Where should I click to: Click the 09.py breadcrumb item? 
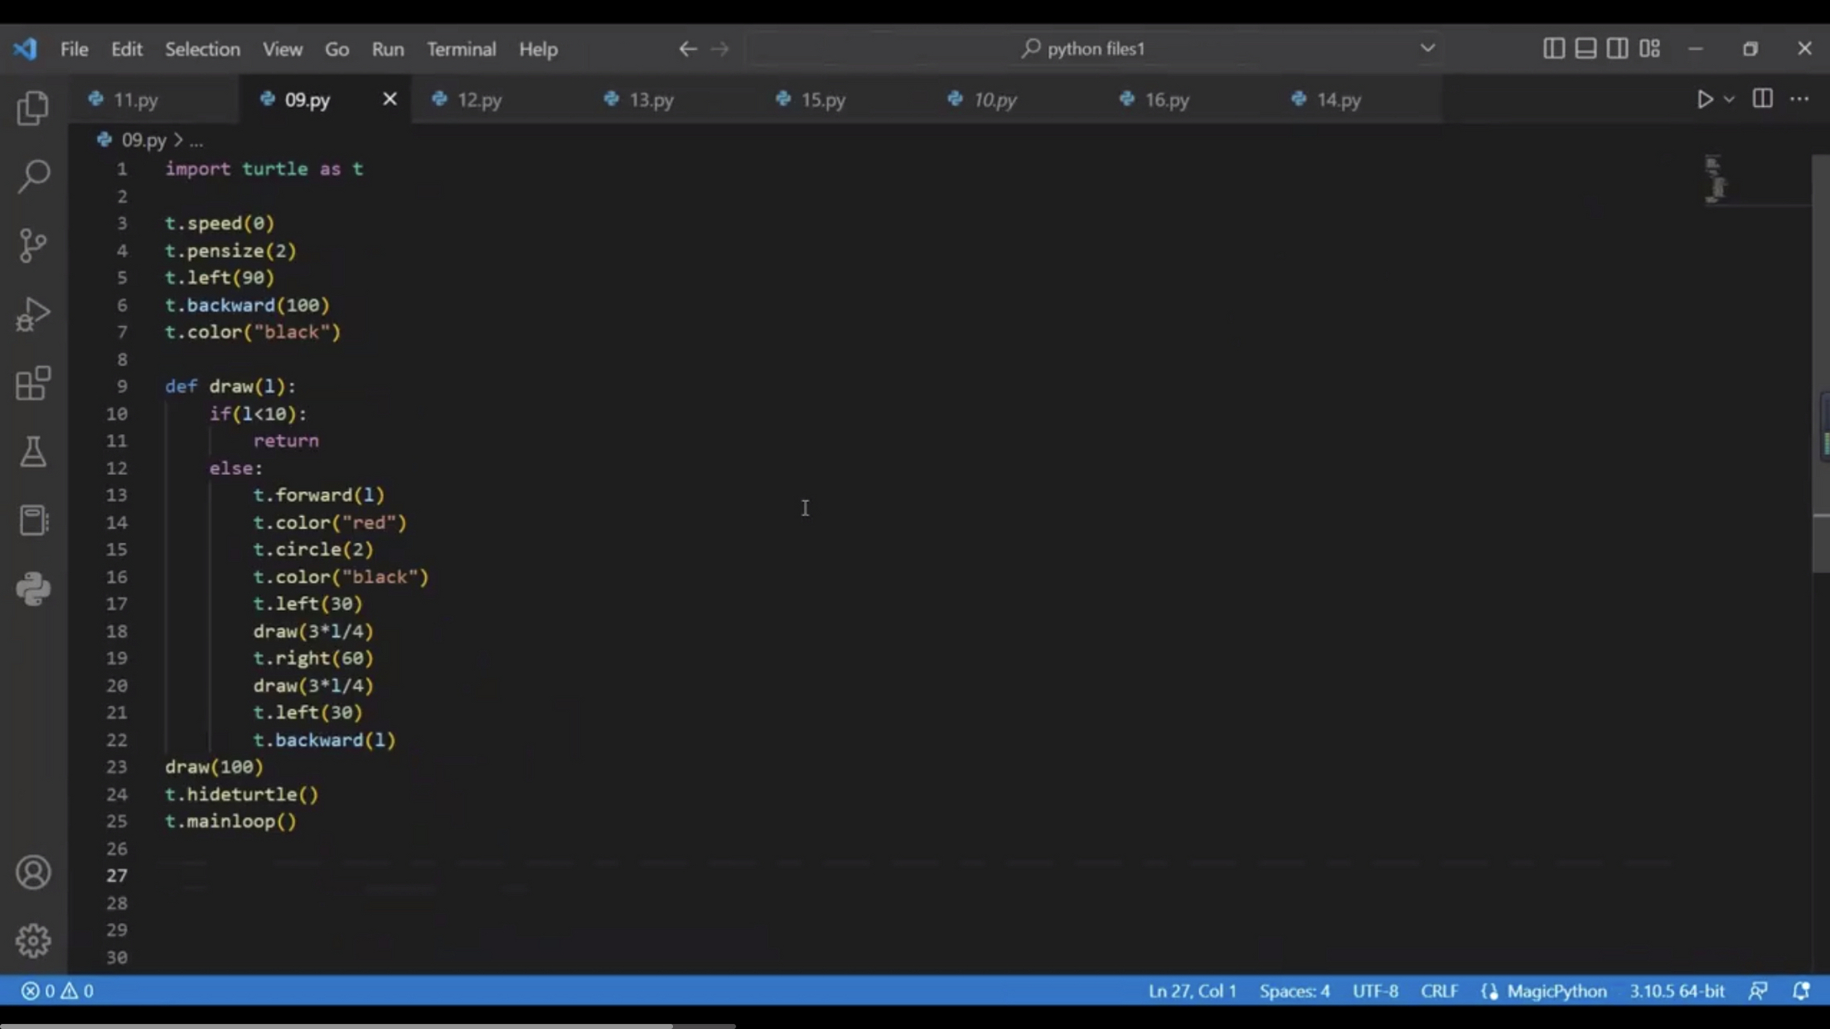click(x=143, y=141)
